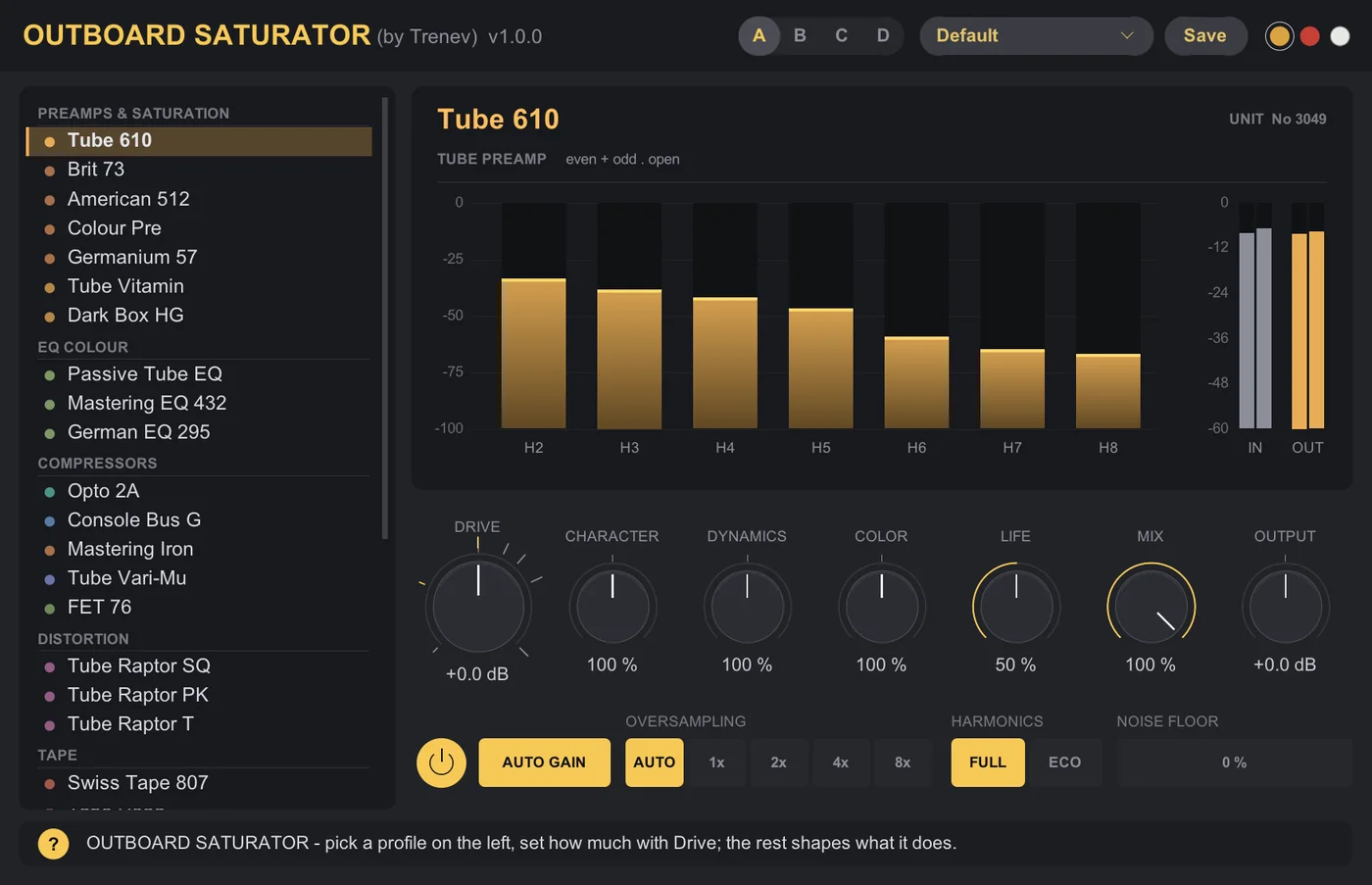This screenshot has width=1372, height=885.
Task: Click the Mix knob
Action: [1151, 606]
